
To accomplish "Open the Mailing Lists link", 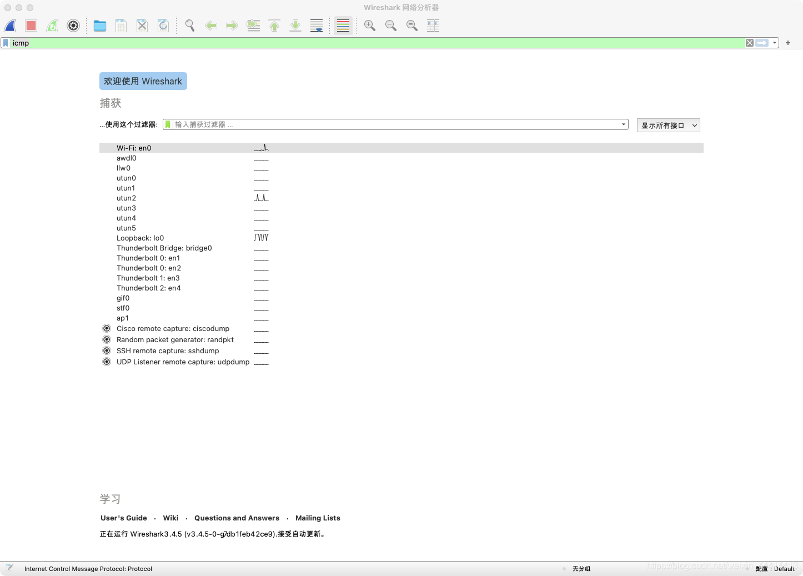I will click(318, 518).
